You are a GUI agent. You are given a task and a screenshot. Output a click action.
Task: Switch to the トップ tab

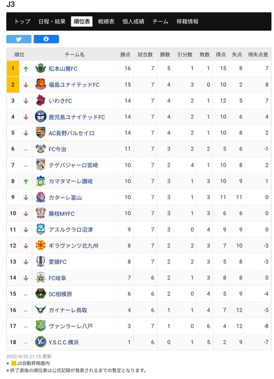pos(22,22)
